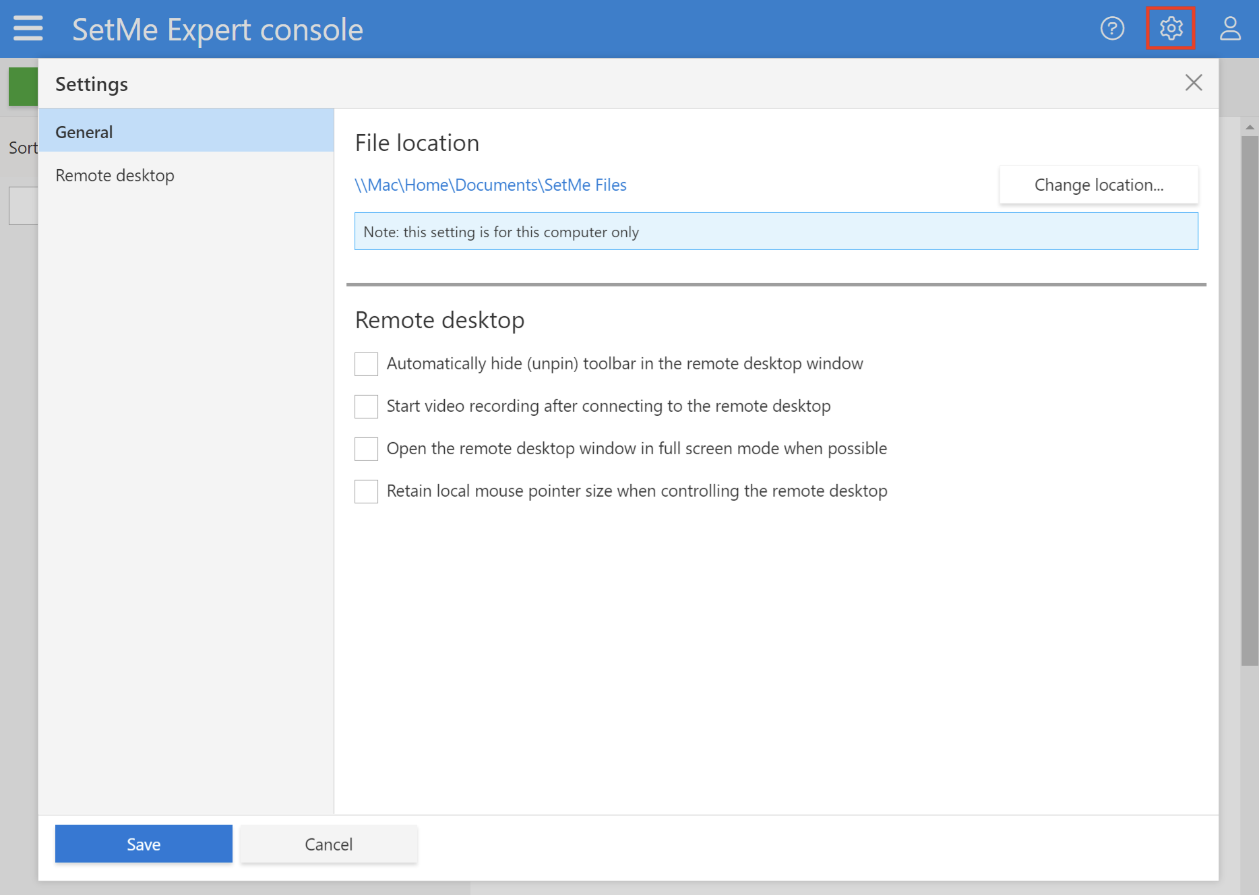Check start video recording after connecting

point(365,406)
